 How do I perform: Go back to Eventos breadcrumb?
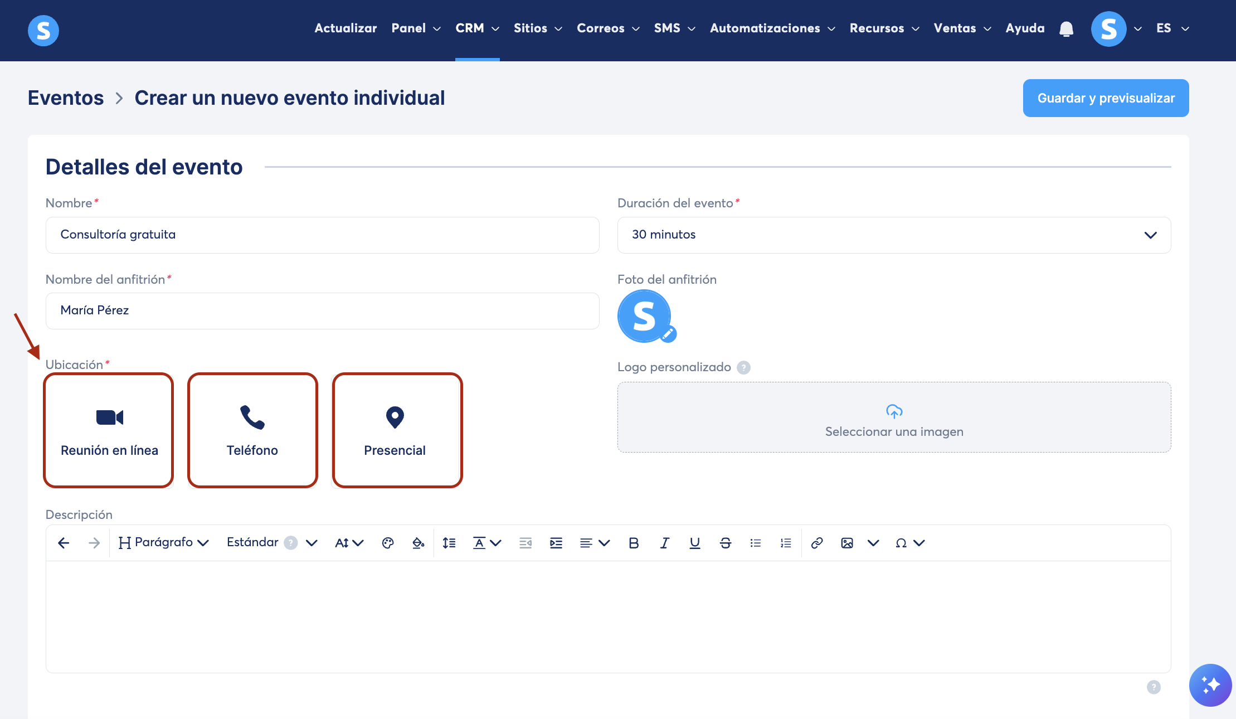point(66,98)
